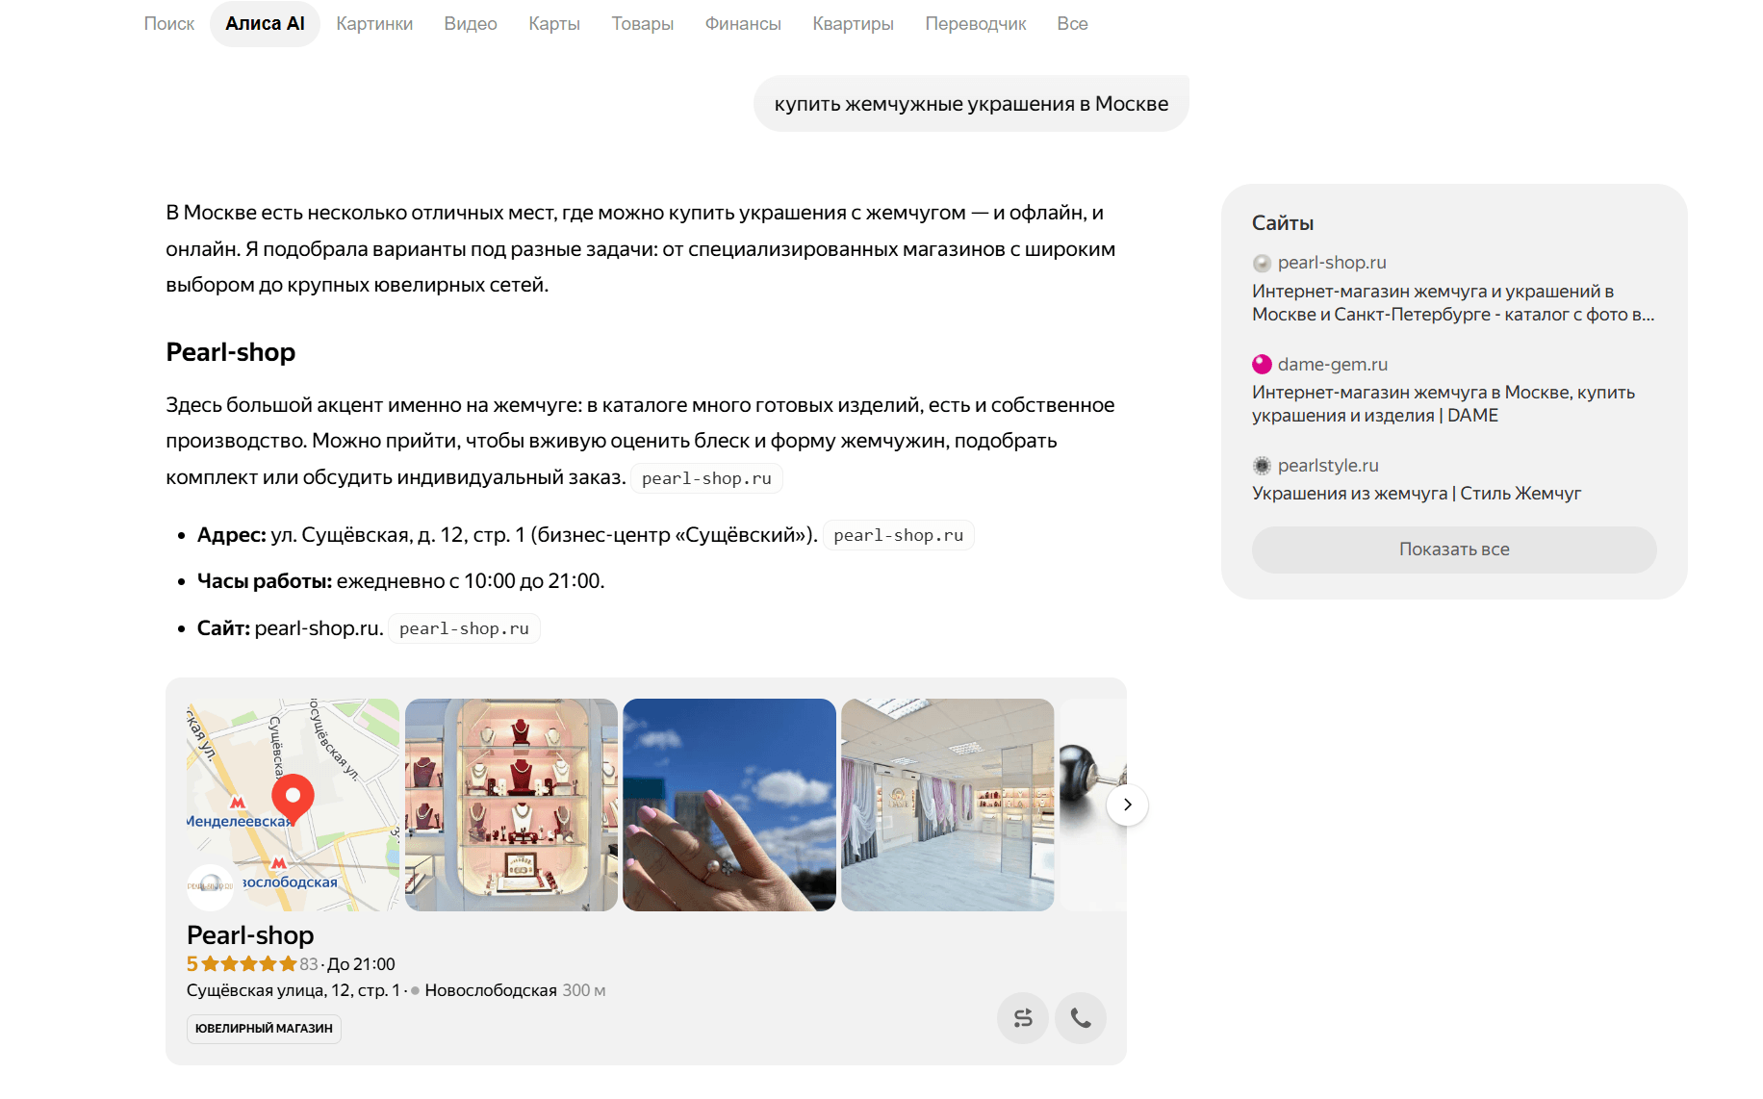Open the Все tab to see more services

(x=1072, y=24)
